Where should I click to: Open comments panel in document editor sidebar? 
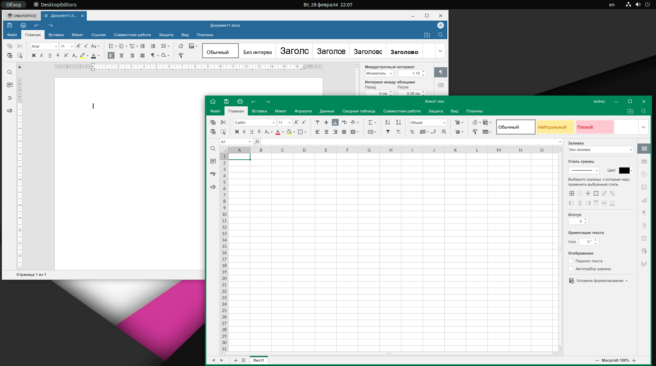pyautogui.click(x=10, y=85)
